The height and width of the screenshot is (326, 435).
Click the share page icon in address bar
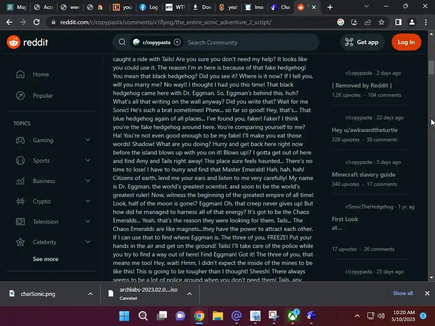(368, 22)
